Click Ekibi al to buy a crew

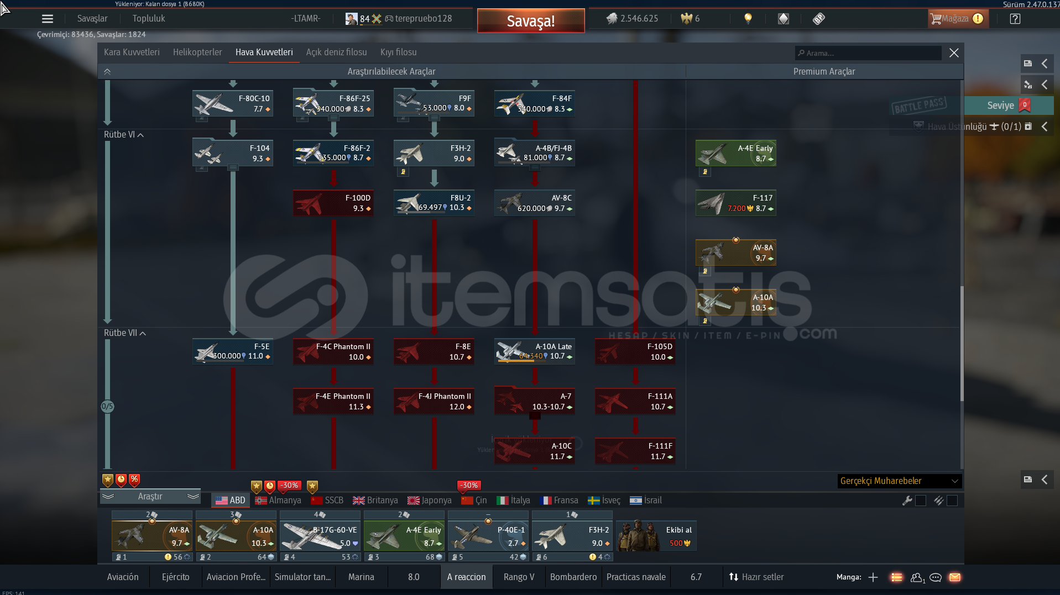click(x=656, y=536)
